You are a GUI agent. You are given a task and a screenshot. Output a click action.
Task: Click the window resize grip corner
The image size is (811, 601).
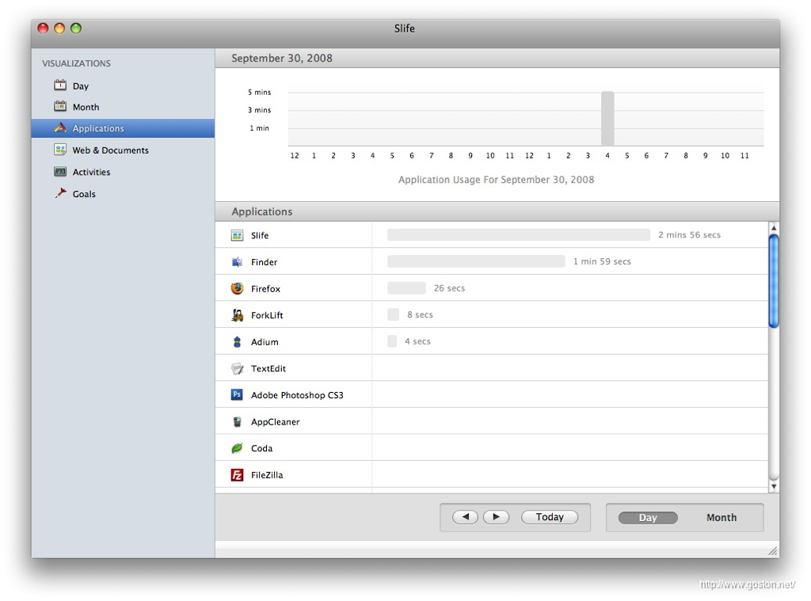[x=773, y=551]
